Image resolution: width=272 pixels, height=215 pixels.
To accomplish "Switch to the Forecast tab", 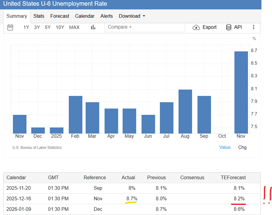I will [x=60, y=16].
